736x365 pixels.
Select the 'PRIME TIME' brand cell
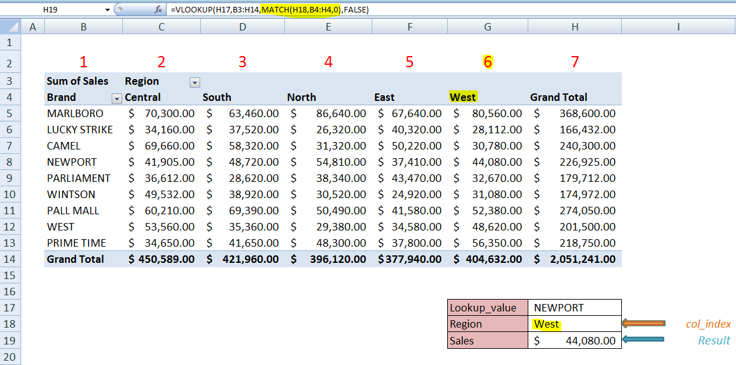pos(84,243)
